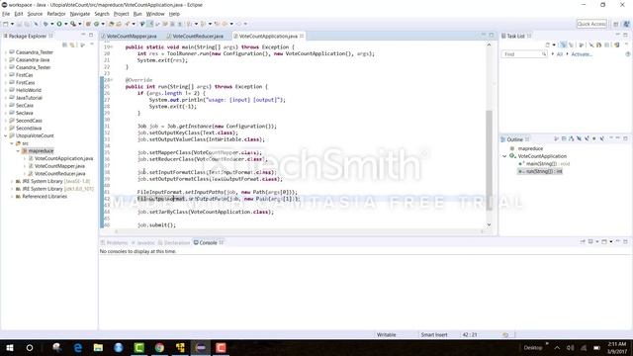The width and height of the screenshot is (633, 356).
Task: Click the Console display selected console icon
Action: click(x=590, y=241)
